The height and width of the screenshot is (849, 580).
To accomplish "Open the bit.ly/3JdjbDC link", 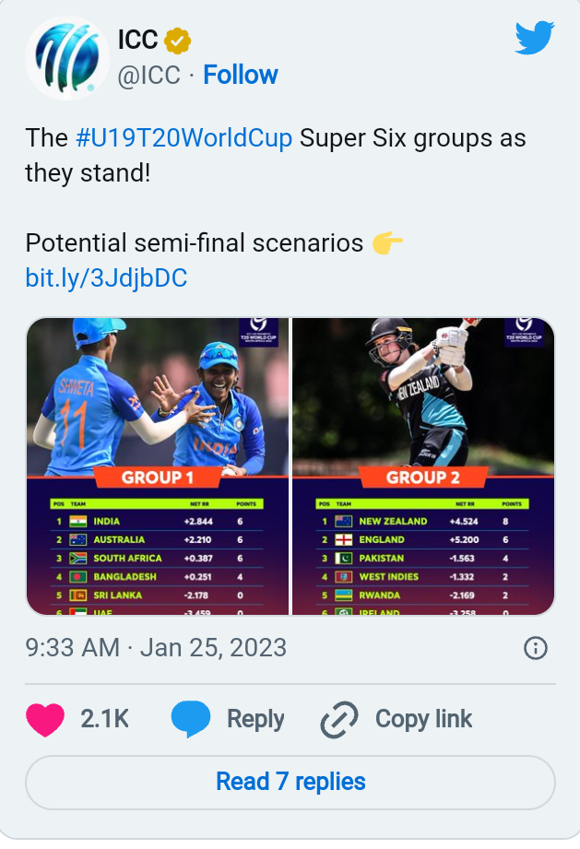I will (106, 277).
